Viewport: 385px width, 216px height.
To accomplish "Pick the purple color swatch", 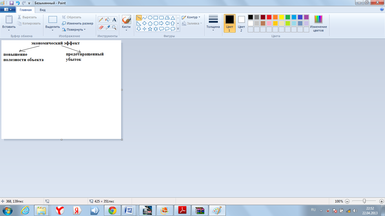I will [x=306, y=17].
